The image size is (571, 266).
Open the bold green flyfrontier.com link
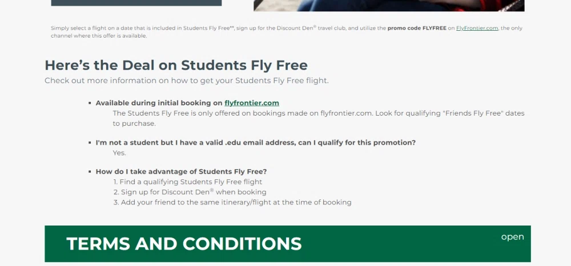(252, 103)
